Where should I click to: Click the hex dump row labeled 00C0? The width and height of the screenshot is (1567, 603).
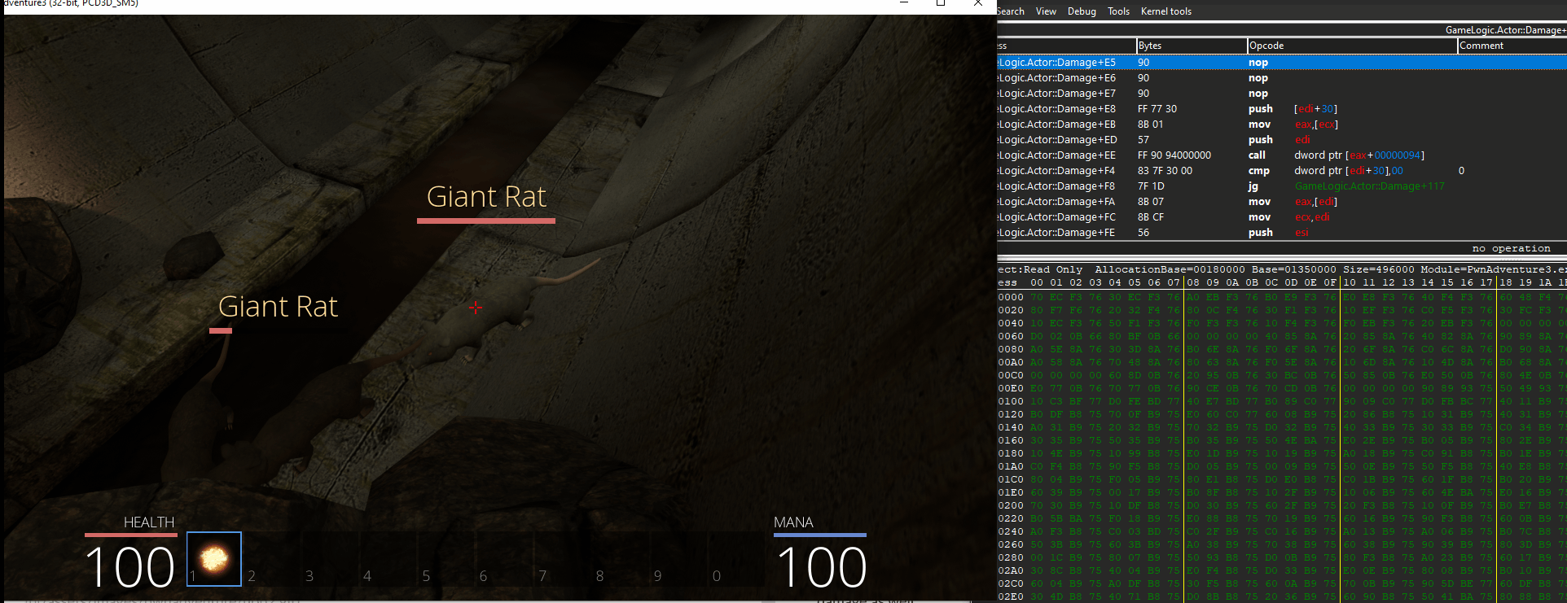click(1282, 375)
